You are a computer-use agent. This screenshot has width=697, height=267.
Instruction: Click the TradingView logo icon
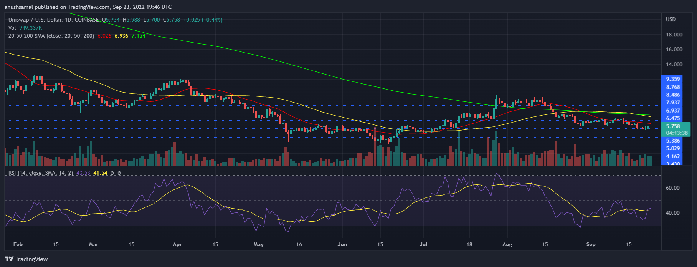(9, 259)
